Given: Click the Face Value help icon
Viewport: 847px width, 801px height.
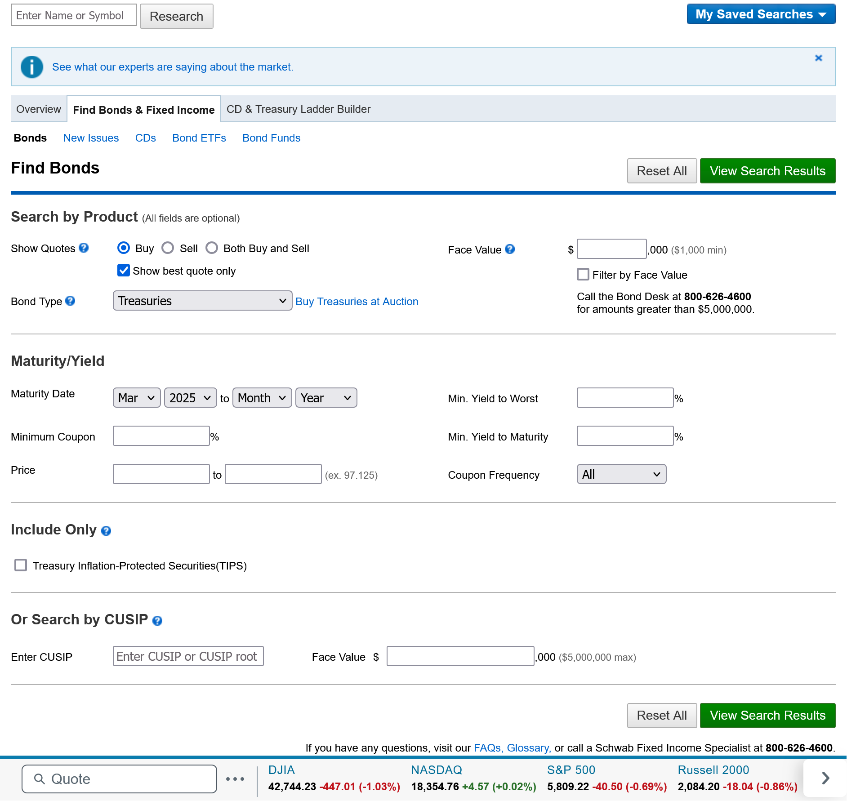Looking at the screenshot, I should pos(510,249).
